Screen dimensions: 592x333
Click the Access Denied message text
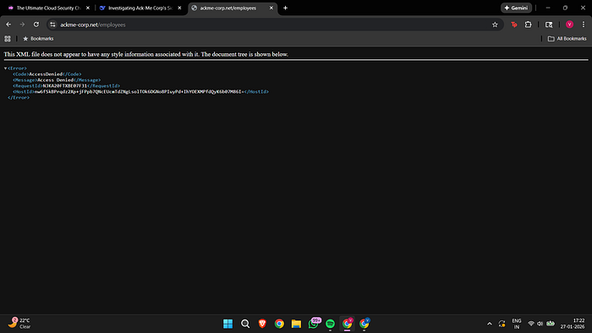(56, 80)
